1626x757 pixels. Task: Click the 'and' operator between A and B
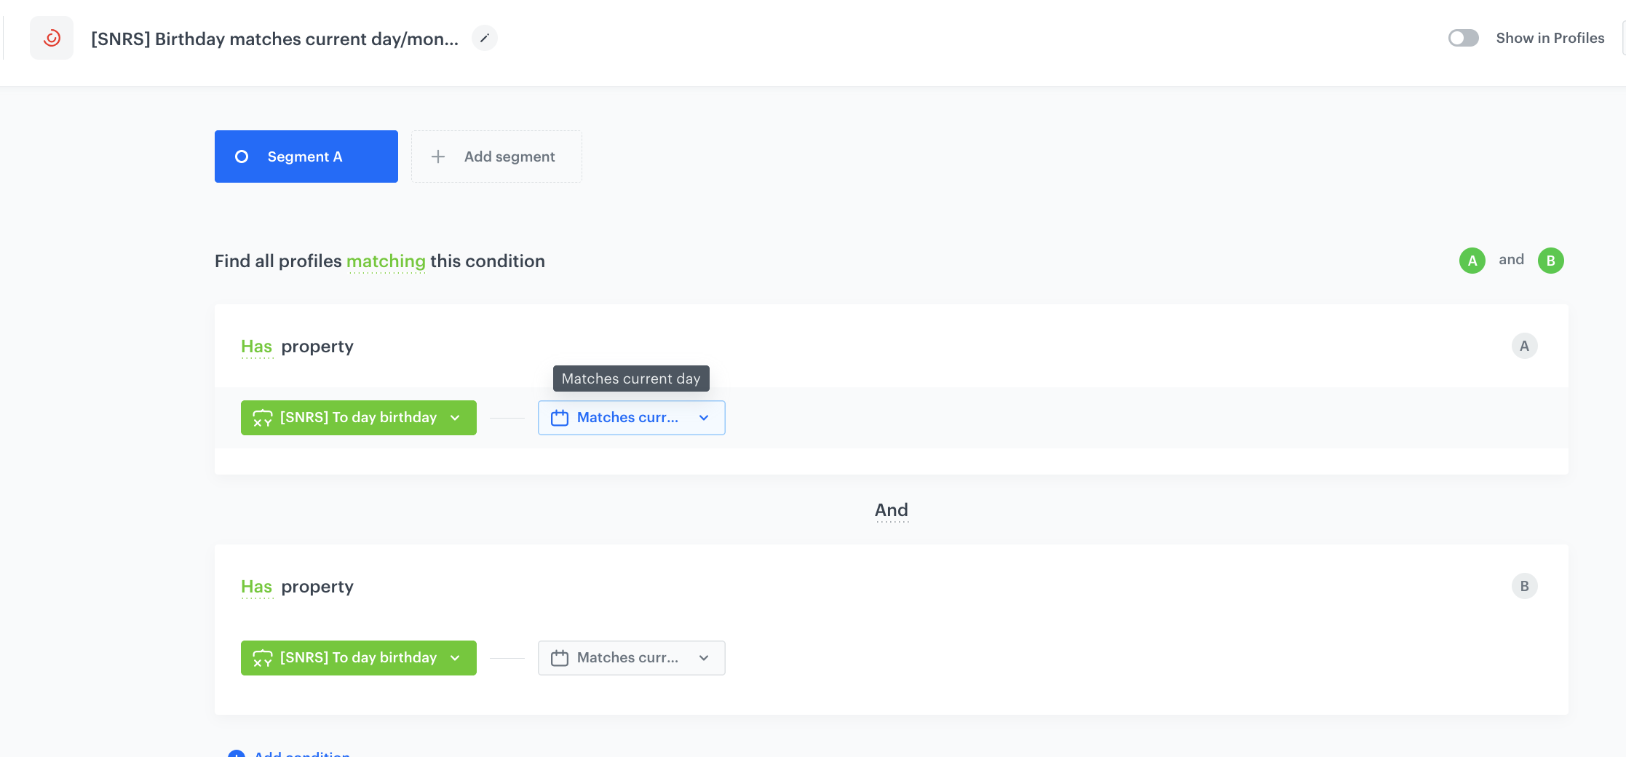pos(1511,260)
